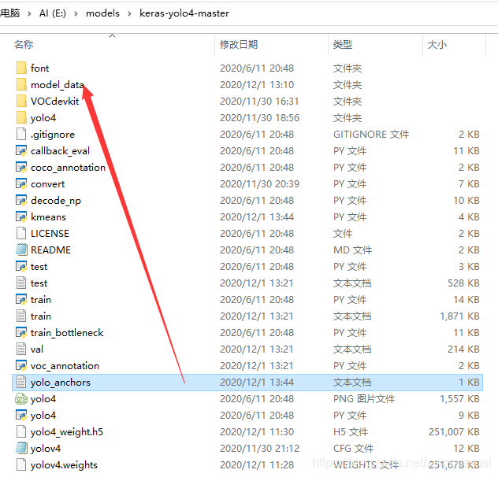Select the font folder icon
Screen dimensions: 498x477
point(21,68)
